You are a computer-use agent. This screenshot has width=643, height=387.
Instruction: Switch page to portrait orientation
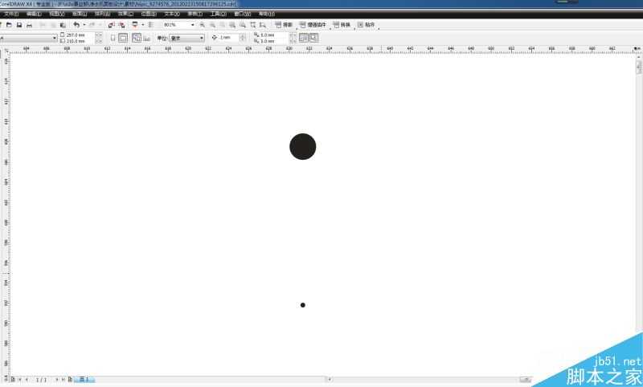click(113, 38)
